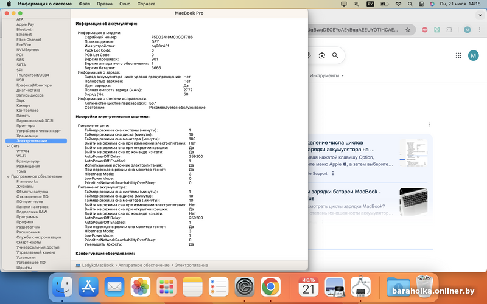Open Notes app in the Dock
The width and height of the screenshot is (487, 304).
click(x=192, y=286)
